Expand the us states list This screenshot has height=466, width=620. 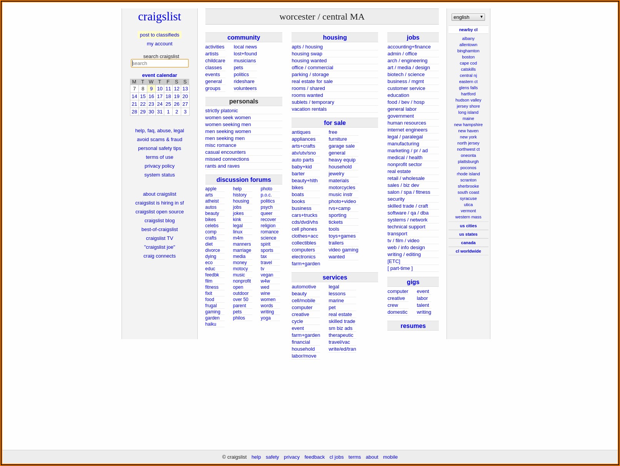[468, 234]
